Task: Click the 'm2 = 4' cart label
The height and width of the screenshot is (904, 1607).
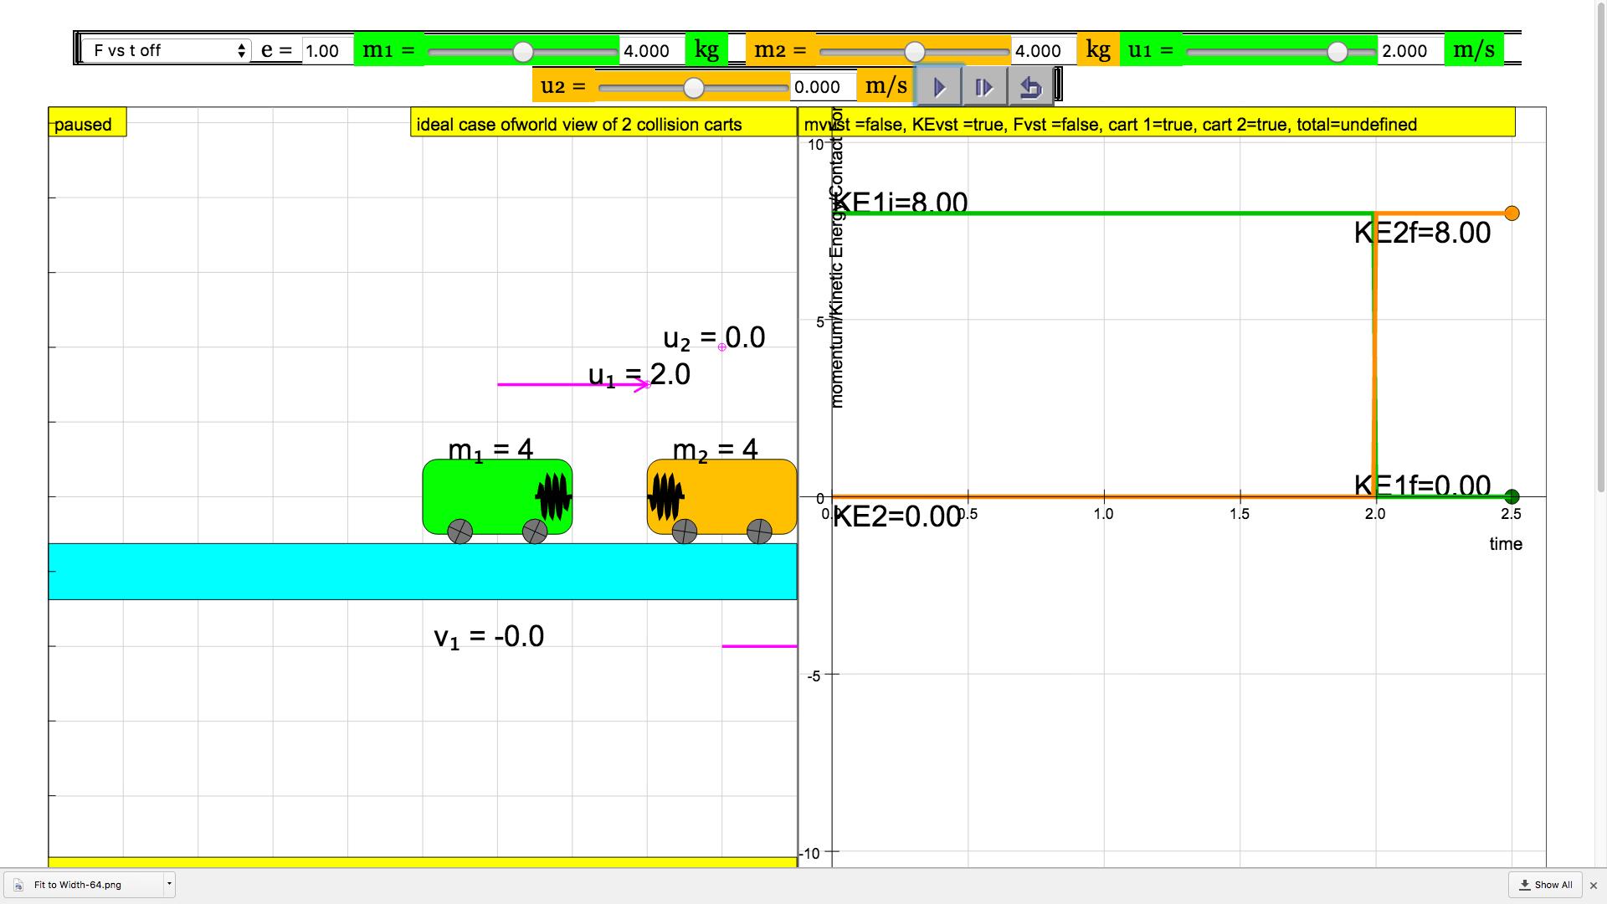Action: (x=715, y=449)
